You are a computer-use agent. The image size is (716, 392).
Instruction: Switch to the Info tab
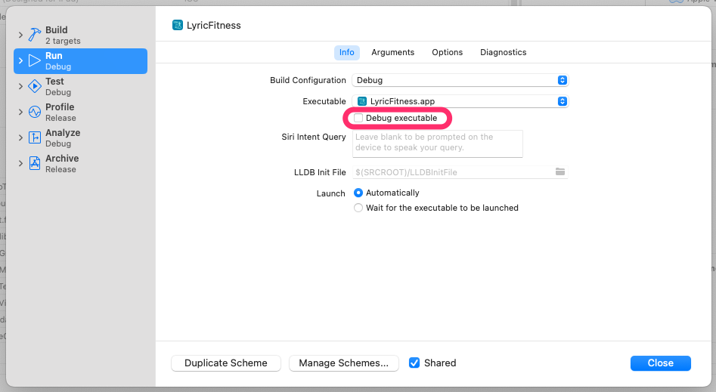pos(346,52)
